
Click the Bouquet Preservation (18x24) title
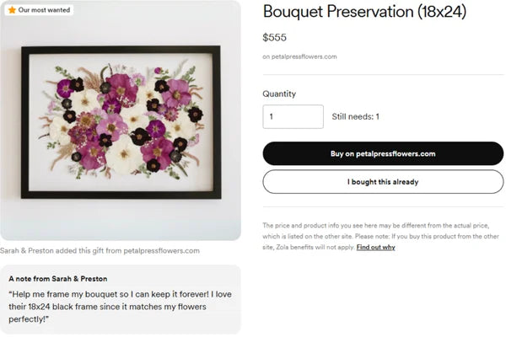pyautogui.click(x=364, y=12)
